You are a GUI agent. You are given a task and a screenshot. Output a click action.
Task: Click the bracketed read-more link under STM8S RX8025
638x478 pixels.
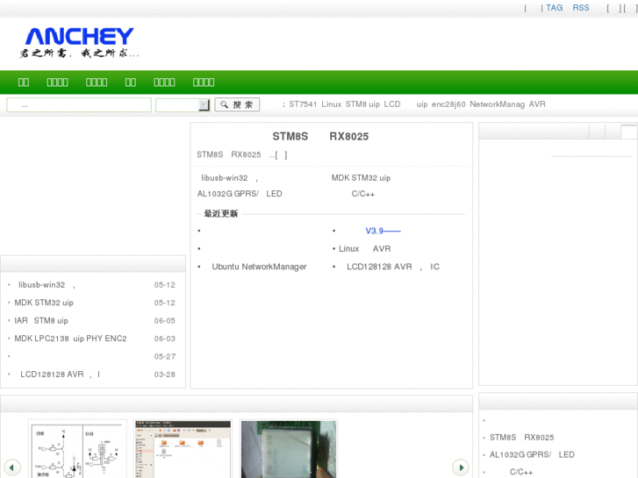(281, 154)
